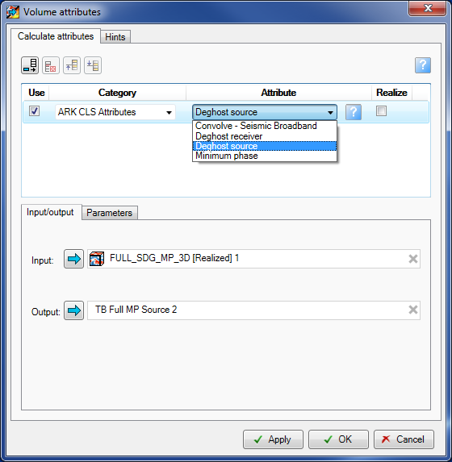Click the Attribute column header
The image size is (452, 462).
click(x=278, y=93)
